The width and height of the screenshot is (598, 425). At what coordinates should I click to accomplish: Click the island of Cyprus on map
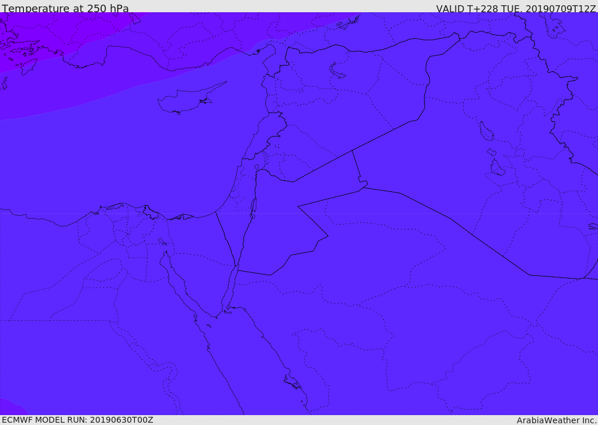[192, 99]
